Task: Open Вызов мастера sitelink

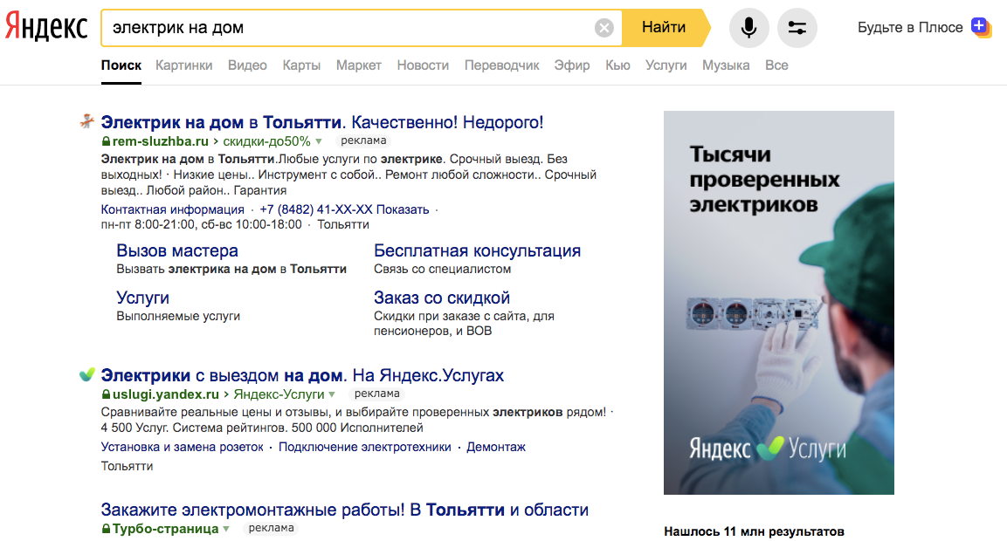Action: pyautogui.click(x=177, y=251)
